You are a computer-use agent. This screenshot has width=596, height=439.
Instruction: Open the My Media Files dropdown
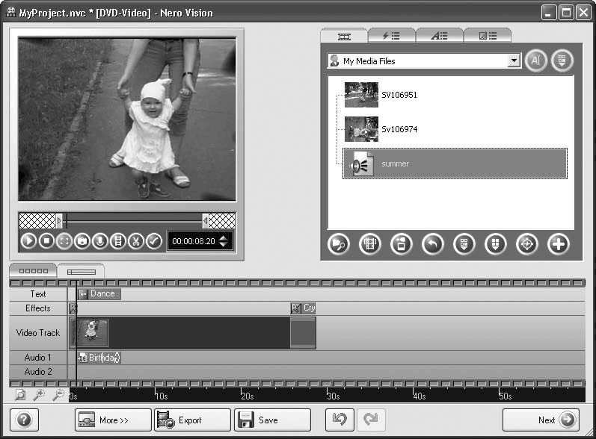[x=514, y=61]
